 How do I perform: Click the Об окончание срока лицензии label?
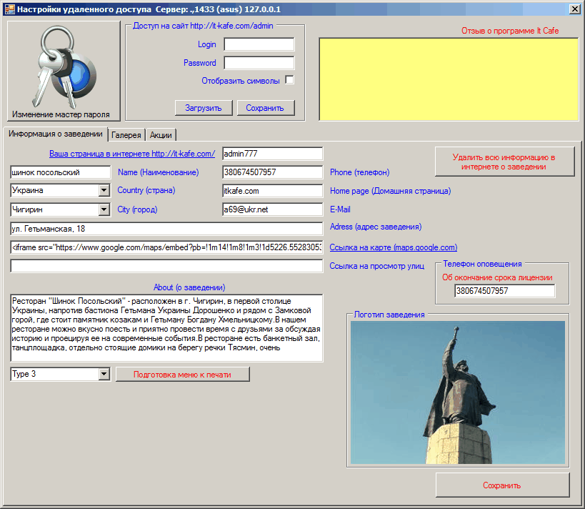point(497,277)
